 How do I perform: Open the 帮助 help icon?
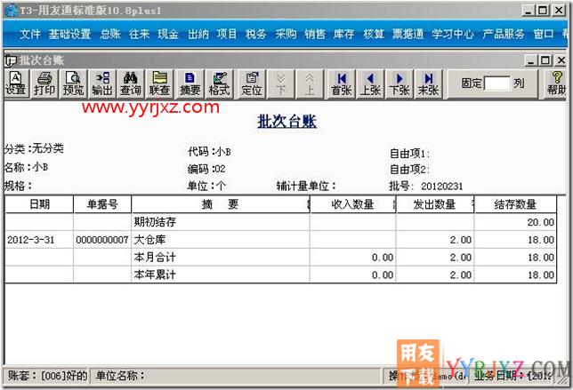pos(557,84)
